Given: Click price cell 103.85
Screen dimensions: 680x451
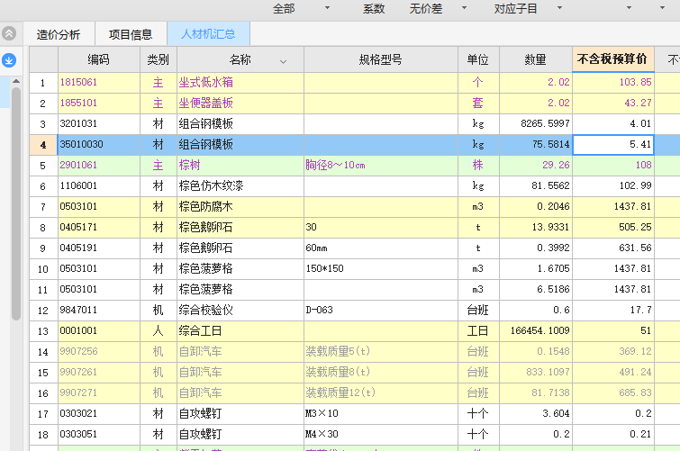Looking at the screenshot, I should pos(613,83).
